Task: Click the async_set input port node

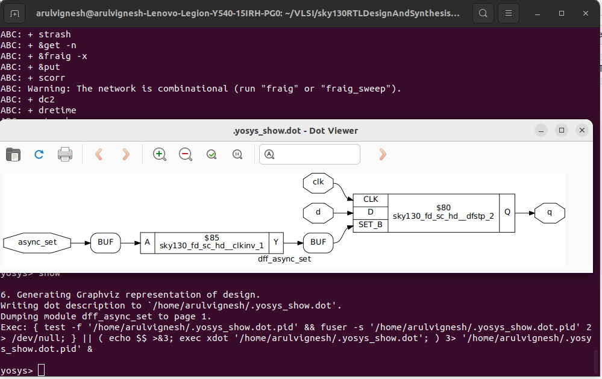Action: click(36, 242)
